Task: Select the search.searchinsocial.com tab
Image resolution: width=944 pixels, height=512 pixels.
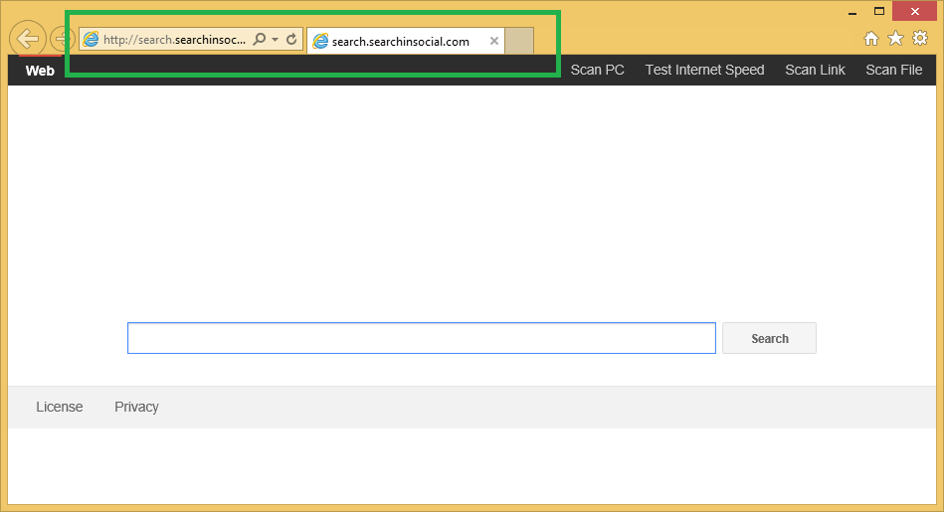Action: point(400,42)
